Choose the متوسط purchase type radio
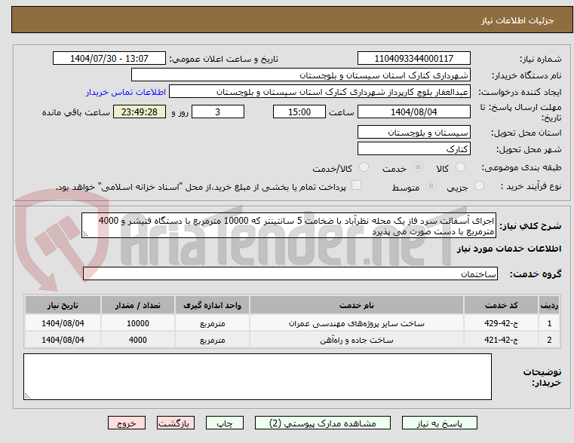Viewport: 574px width, 443px height. pos(431,186)
